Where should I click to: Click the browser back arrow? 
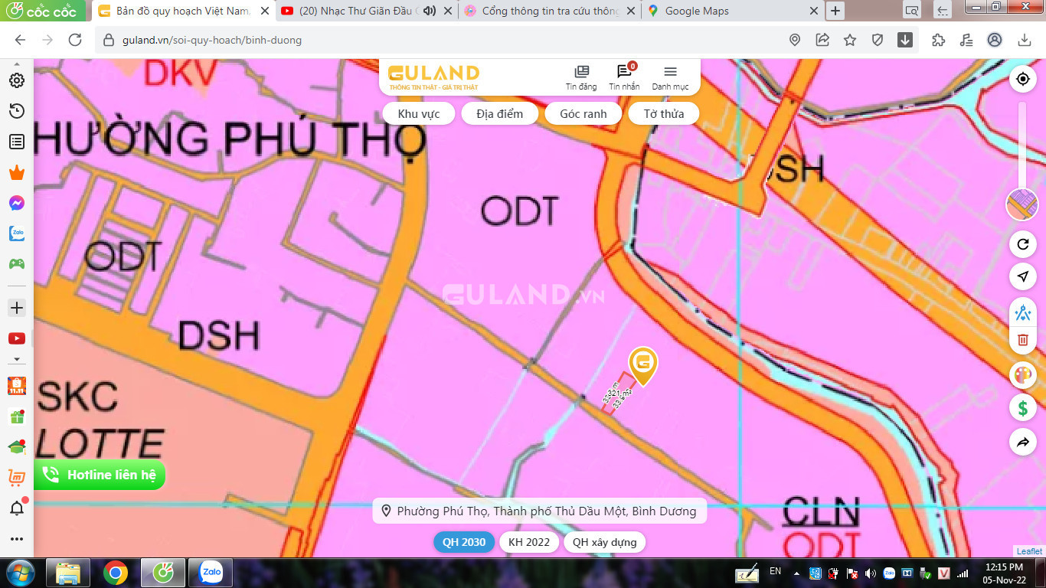click(20, 40)
